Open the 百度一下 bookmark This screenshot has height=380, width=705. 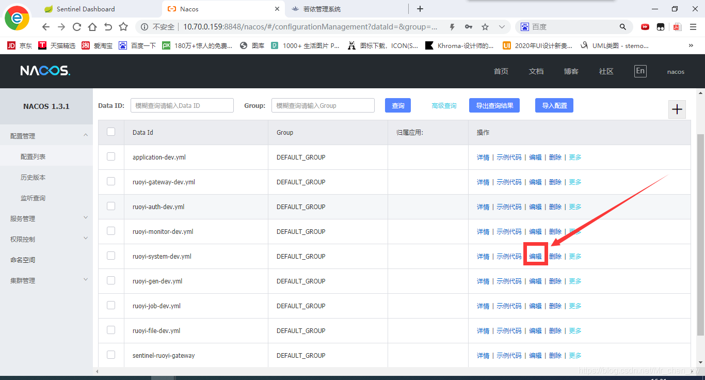pos(137,45)
